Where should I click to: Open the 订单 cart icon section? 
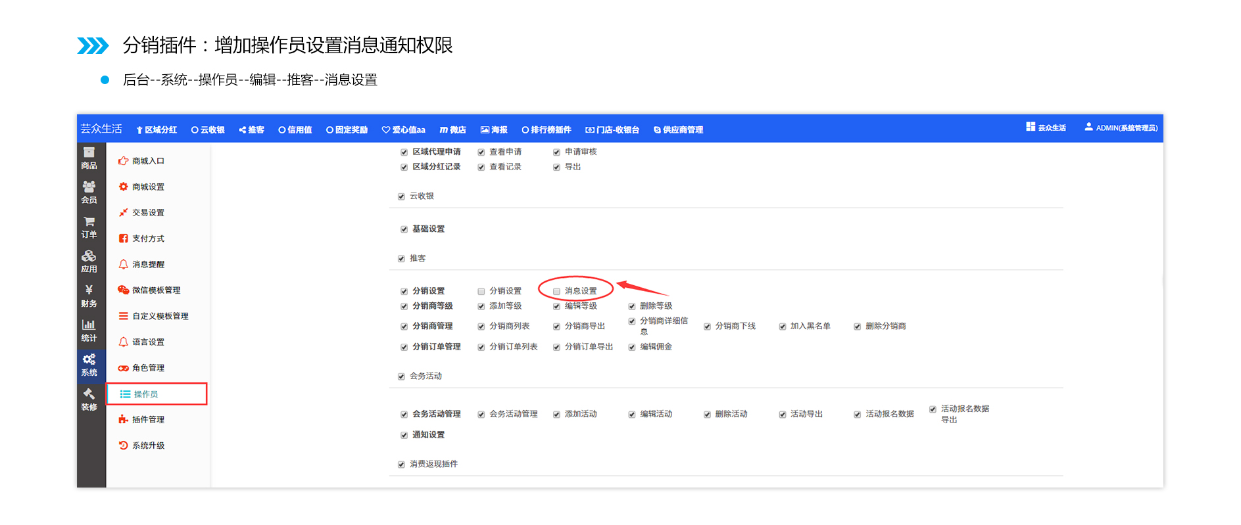point(89,227)
